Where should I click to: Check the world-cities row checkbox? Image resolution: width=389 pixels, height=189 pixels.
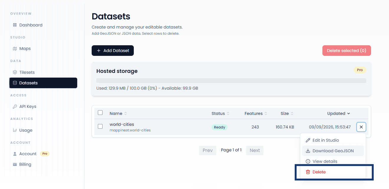(100, 126)
